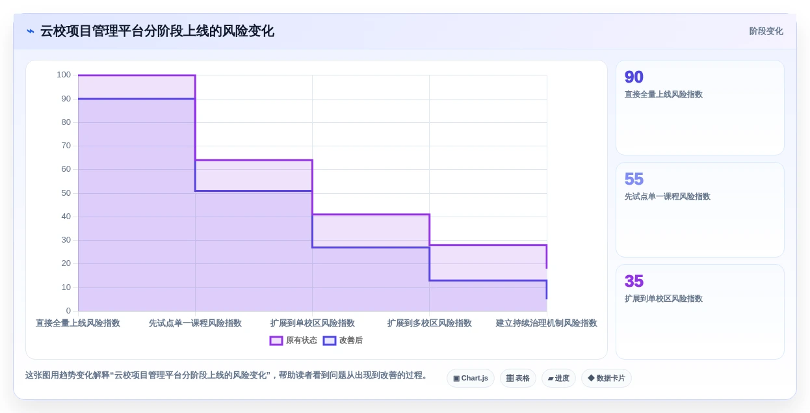Click x-axis label 扩展到单校区风险指数

[x=313, y=323]
